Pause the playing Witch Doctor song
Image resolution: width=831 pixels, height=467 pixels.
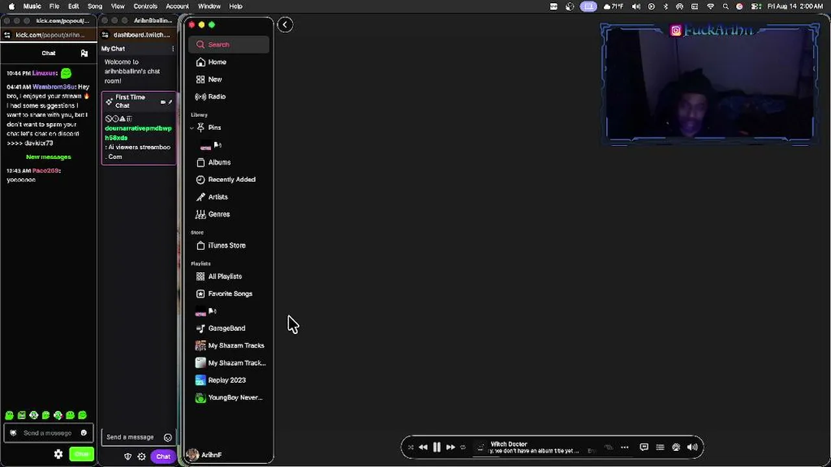[437, 447]
